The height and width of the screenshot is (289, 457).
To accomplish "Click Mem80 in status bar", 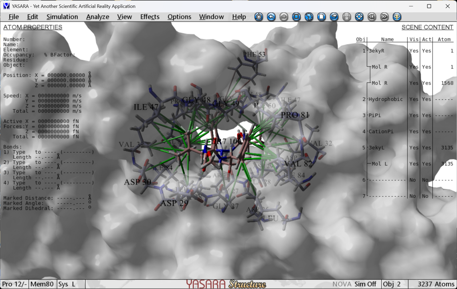I will 42,284.
